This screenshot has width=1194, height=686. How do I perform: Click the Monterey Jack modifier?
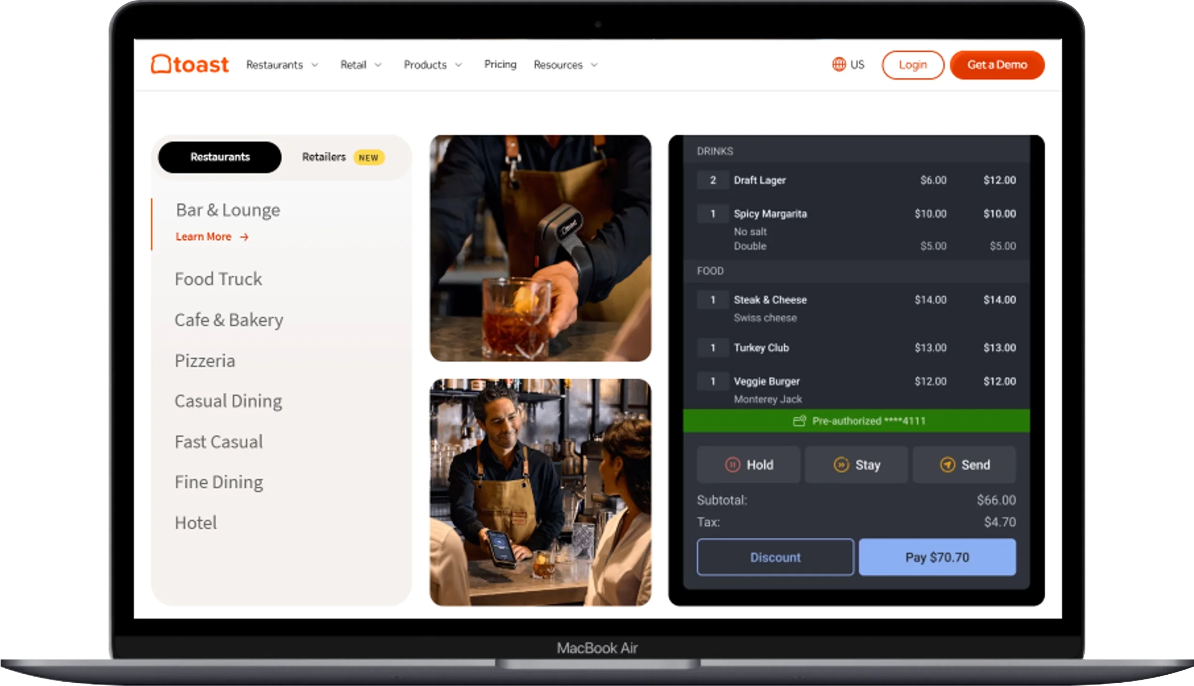(x=767, y=399)
